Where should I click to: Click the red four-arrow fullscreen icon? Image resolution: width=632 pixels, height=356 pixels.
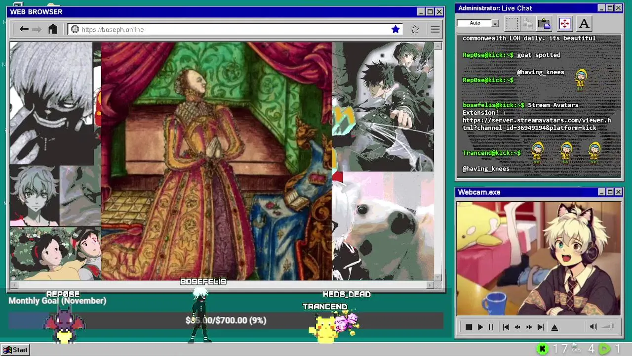pos(564,23)
